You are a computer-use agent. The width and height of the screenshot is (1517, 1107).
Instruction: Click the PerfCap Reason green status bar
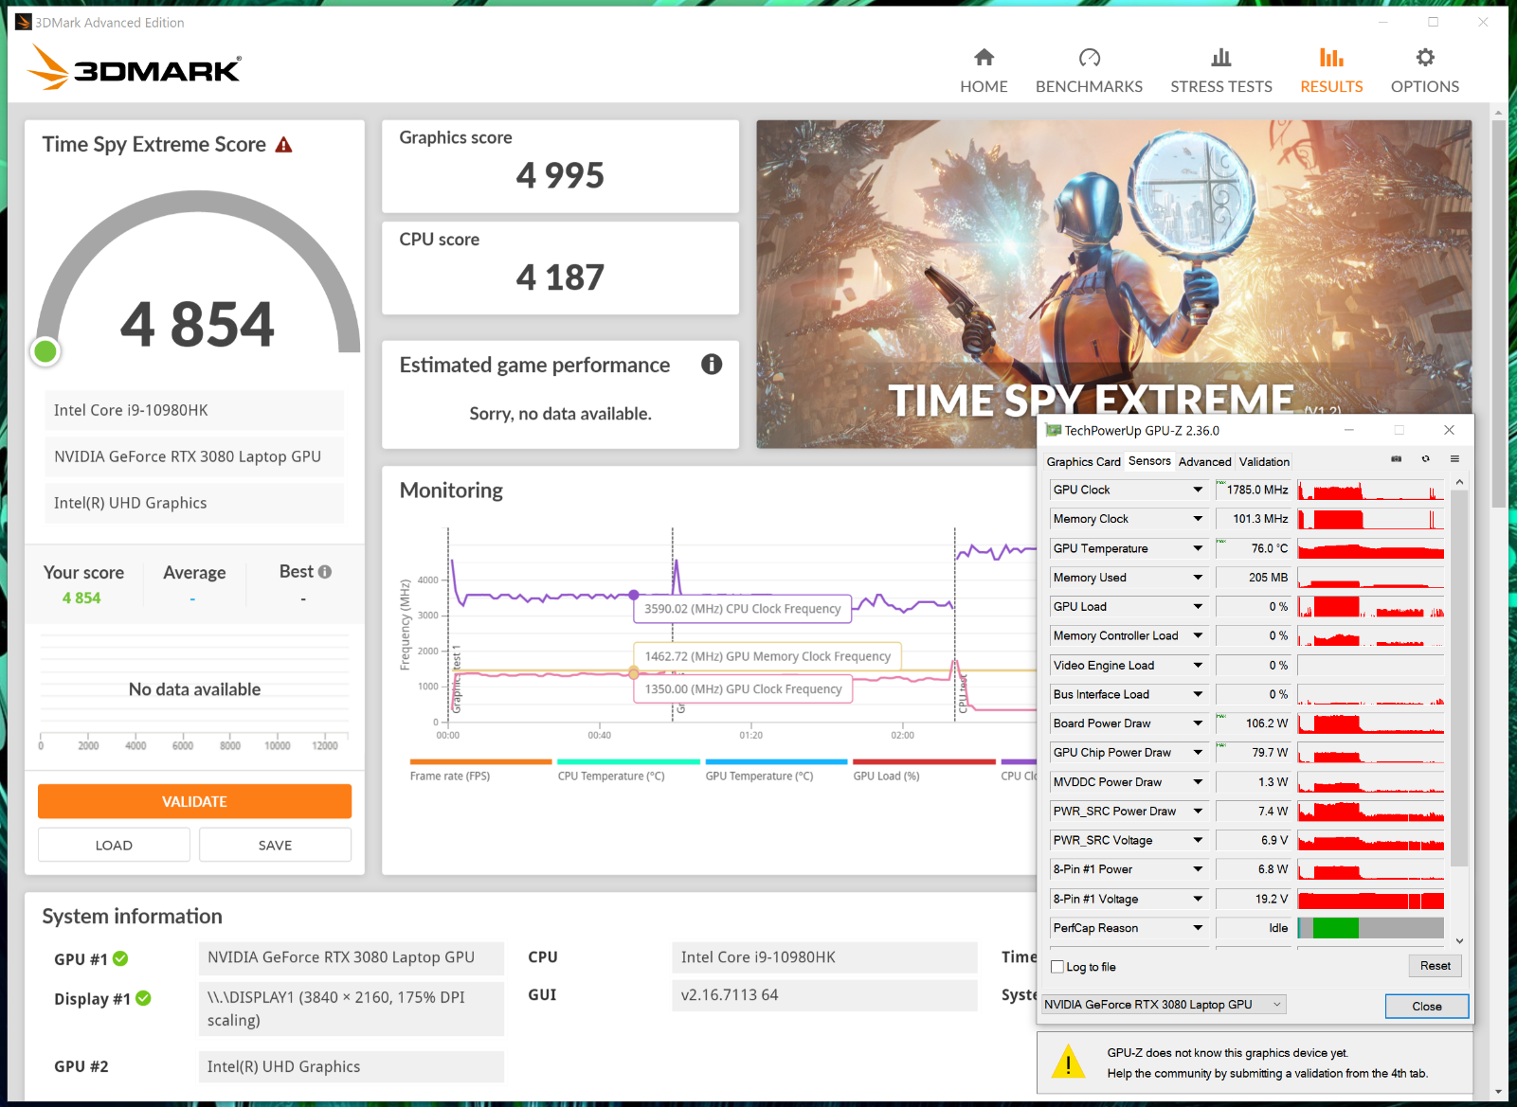tap(1335, 928)
